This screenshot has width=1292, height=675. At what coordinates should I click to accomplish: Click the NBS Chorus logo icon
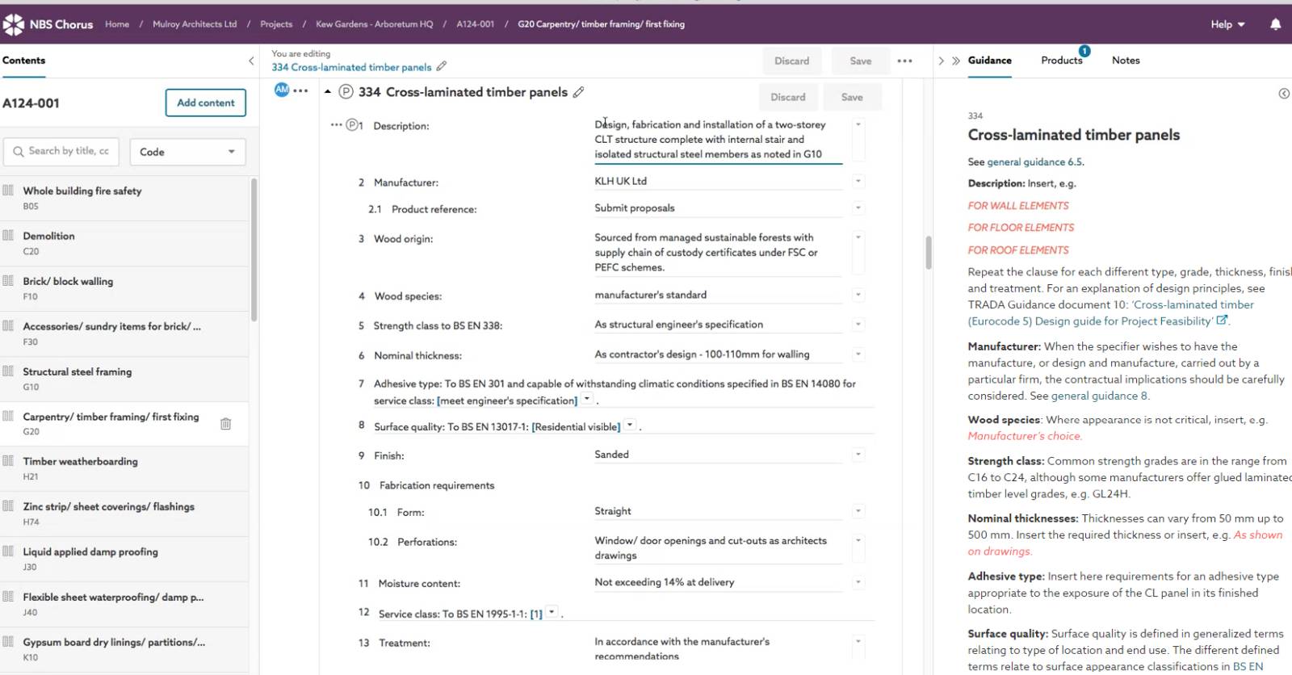(14, 24)
